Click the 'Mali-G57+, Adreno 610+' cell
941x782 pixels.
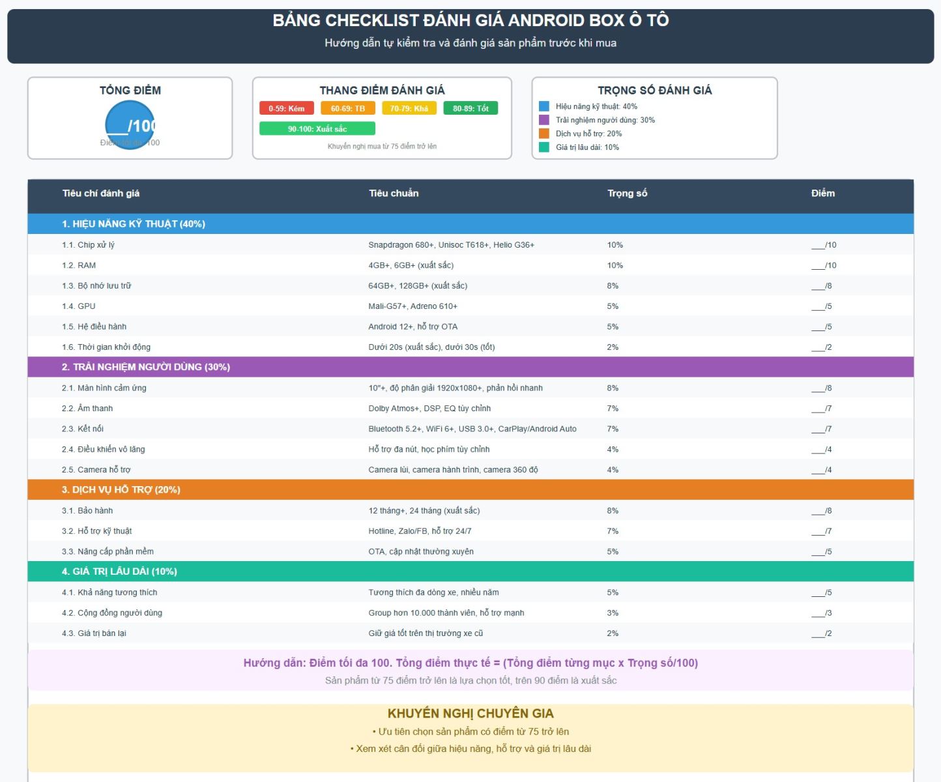click(x=413, y=306)
